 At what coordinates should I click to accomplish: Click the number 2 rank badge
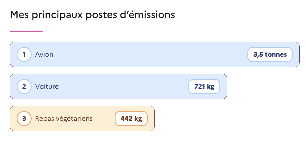point(24,86)
